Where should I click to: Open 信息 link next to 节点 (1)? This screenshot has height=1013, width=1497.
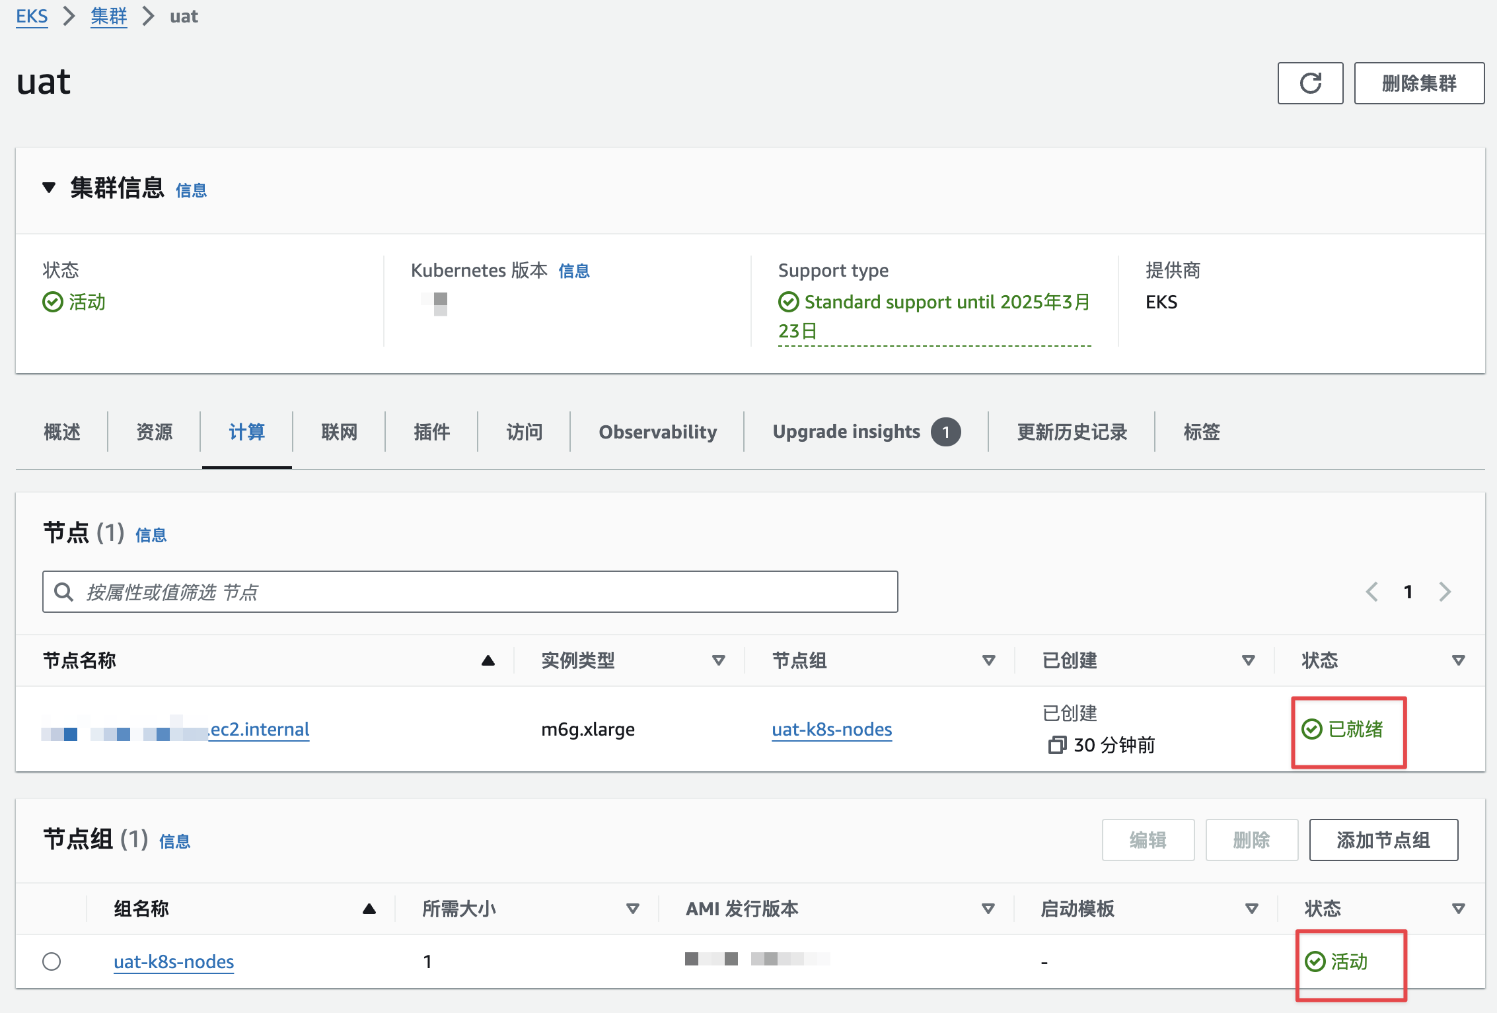[151, 536]
